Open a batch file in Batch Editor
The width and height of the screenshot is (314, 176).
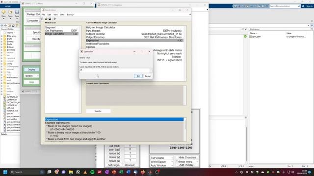tap(46, 19)
